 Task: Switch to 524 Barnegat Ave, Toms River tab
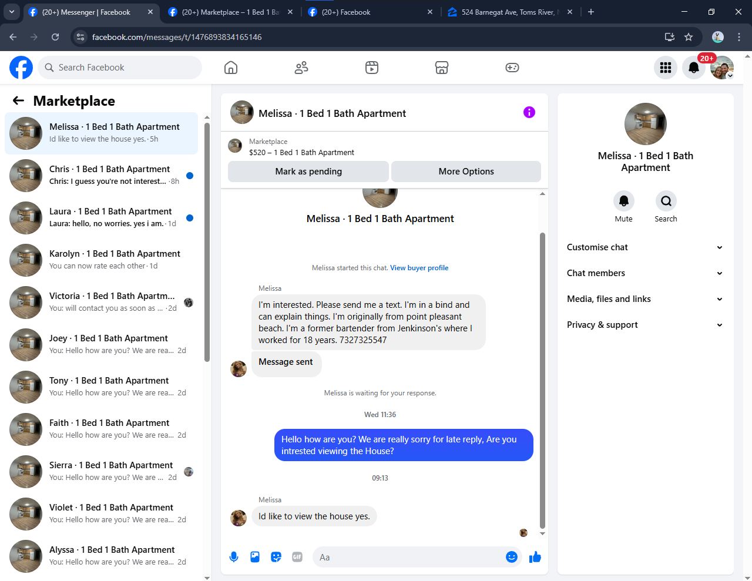coord(510,12)
